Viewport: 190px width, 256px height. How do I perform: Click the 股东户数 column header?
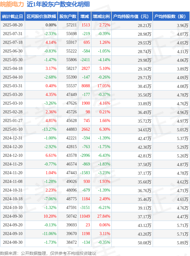[68, 16]
